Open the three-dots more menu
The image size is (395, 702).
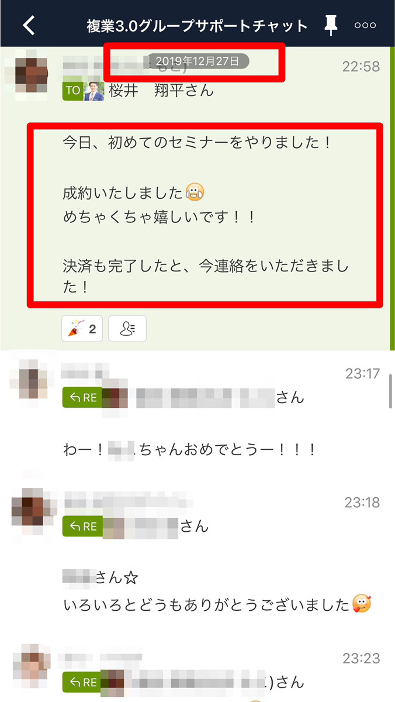[365, 26]
